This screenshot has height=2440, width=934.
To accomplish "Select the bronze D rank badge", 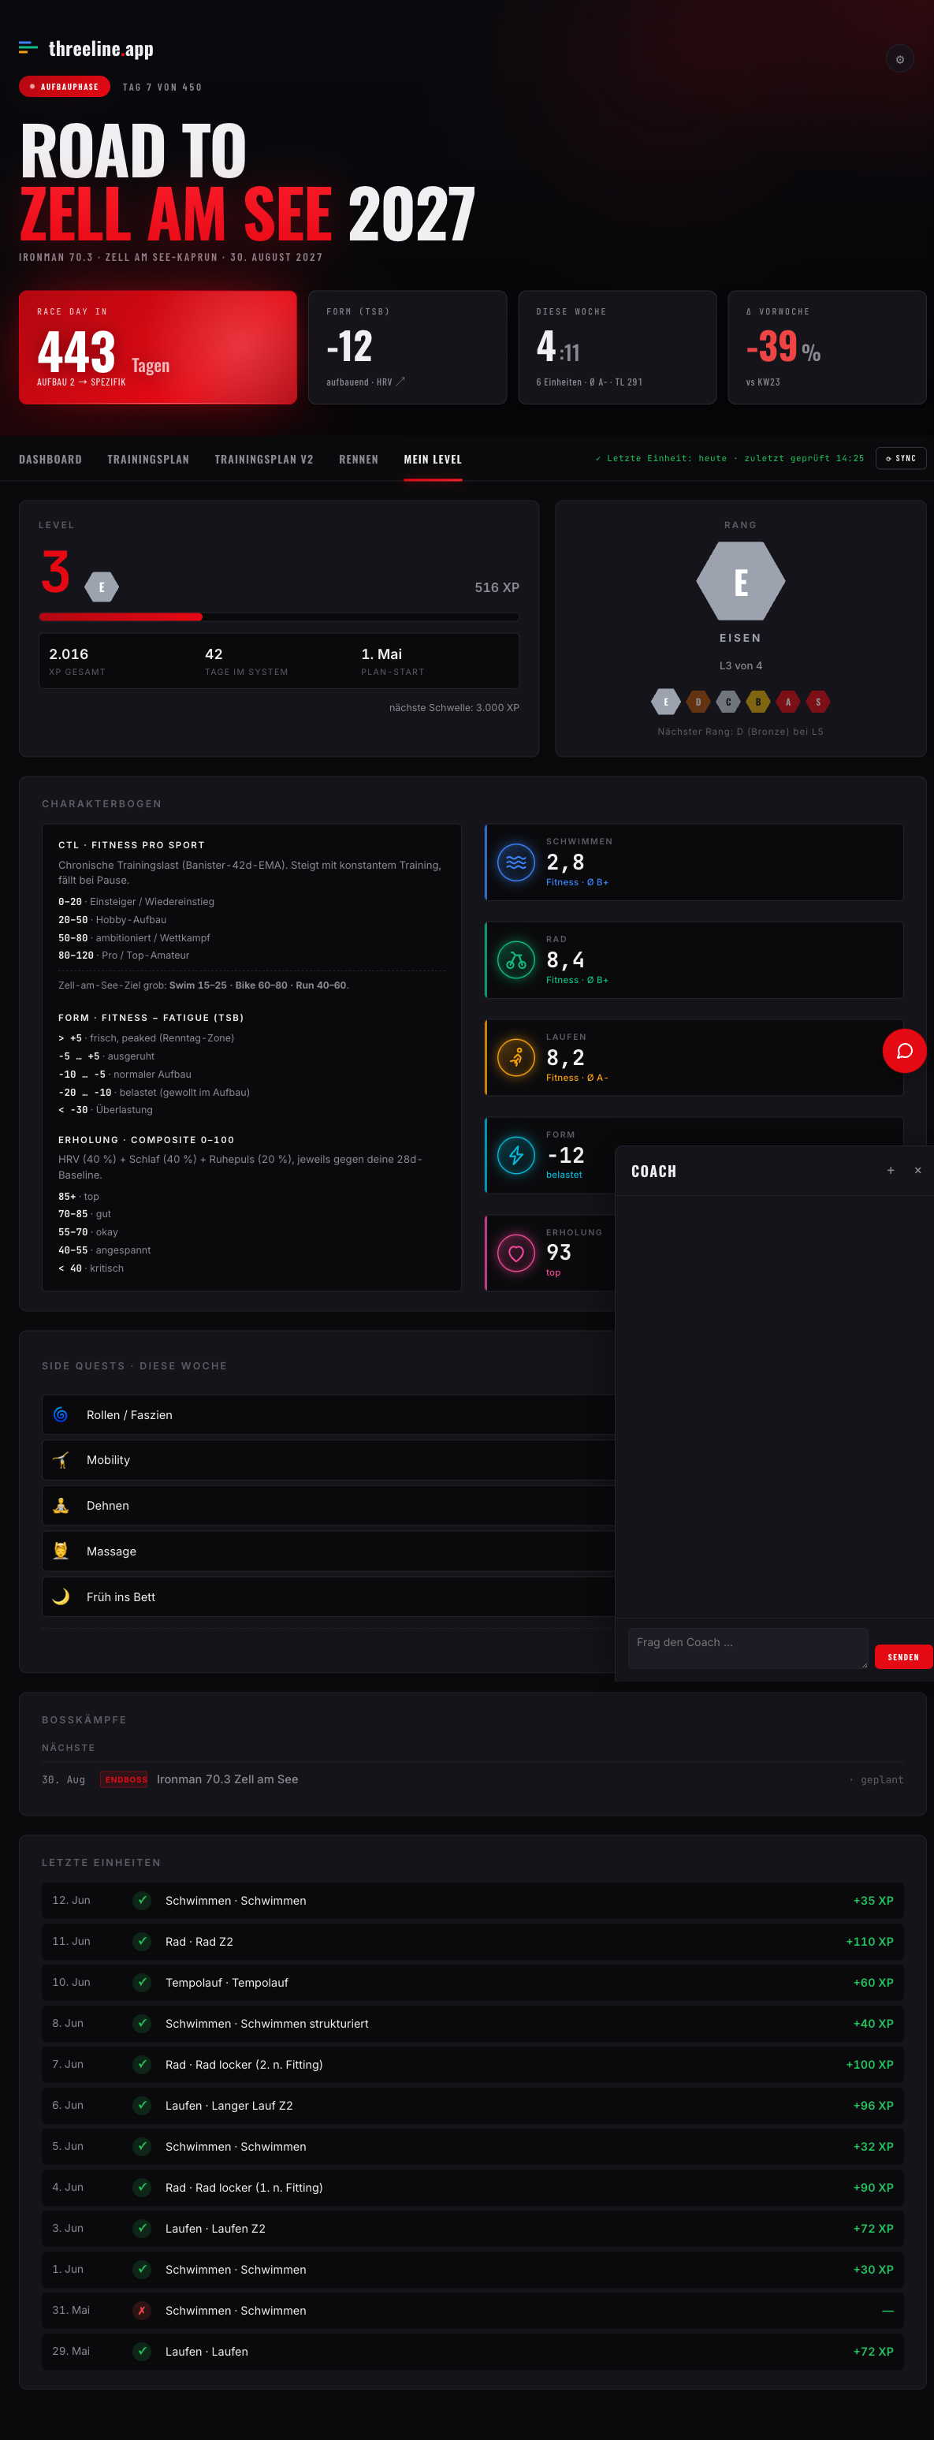I will pos(698,702).
